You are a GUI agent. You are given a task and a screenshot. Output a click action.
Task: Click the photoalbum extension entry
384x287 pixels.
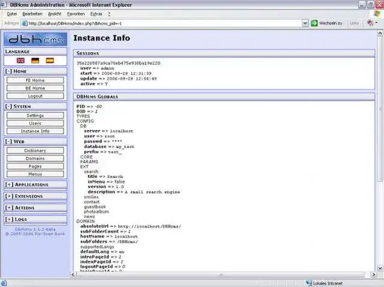[97, 212]
